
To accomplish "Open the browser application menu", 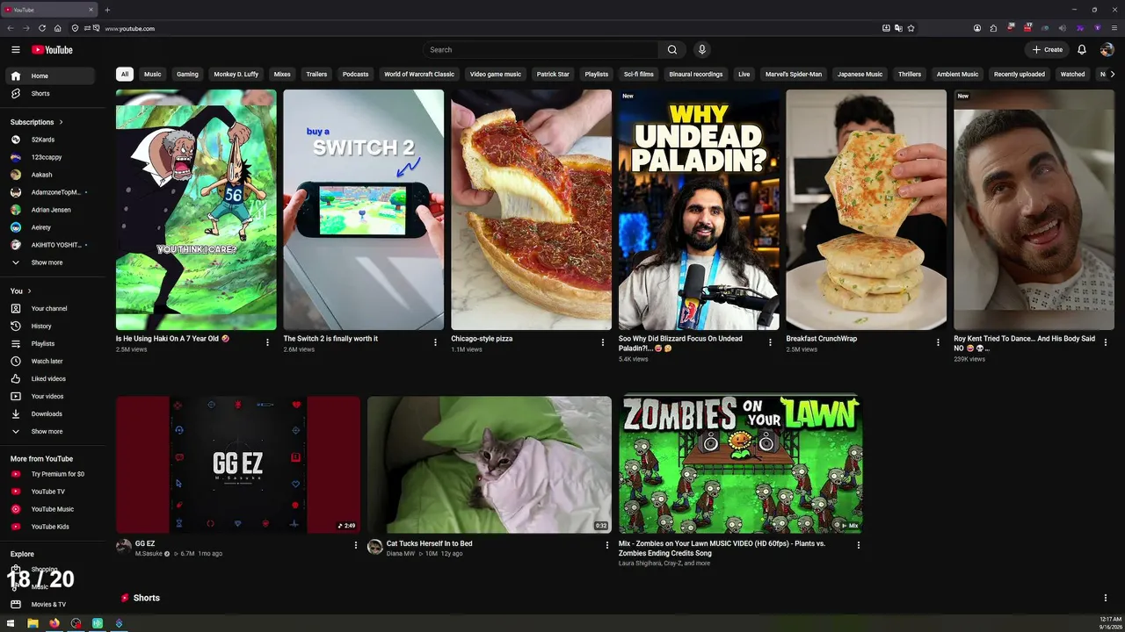I will pos(1114,28).
